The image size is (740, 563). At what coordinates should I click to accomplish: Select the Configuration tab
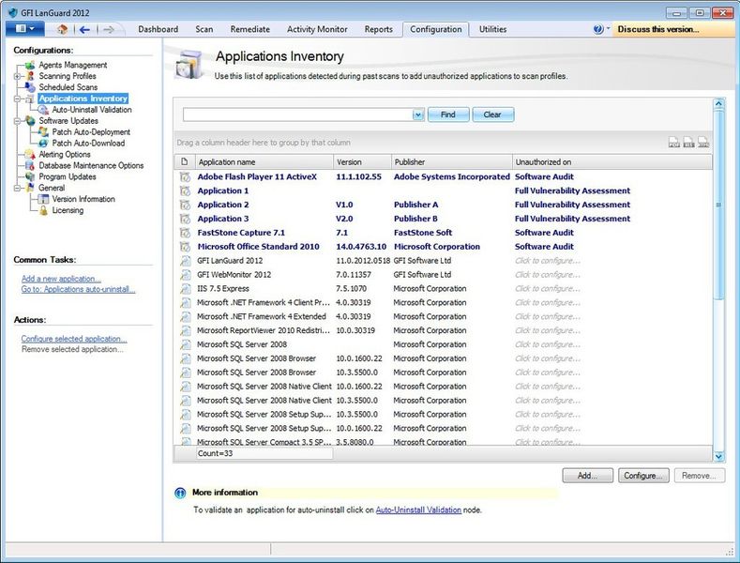point(435,29)
